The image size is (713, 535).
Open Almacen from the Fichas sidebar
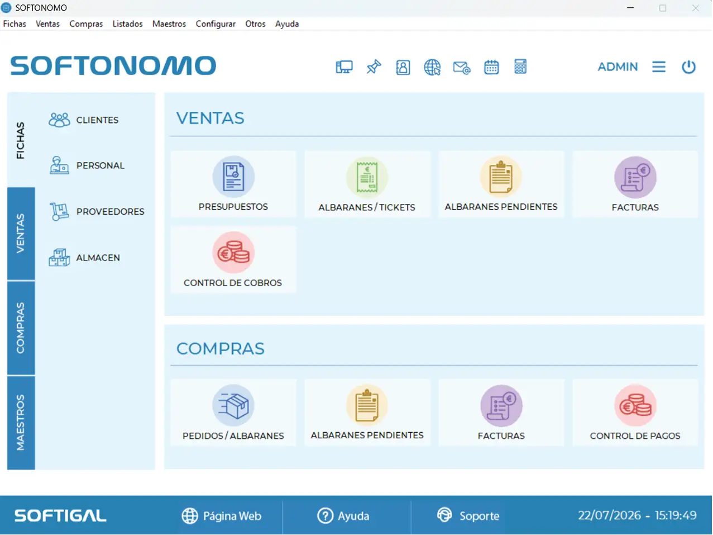click(x=84, y=258)
